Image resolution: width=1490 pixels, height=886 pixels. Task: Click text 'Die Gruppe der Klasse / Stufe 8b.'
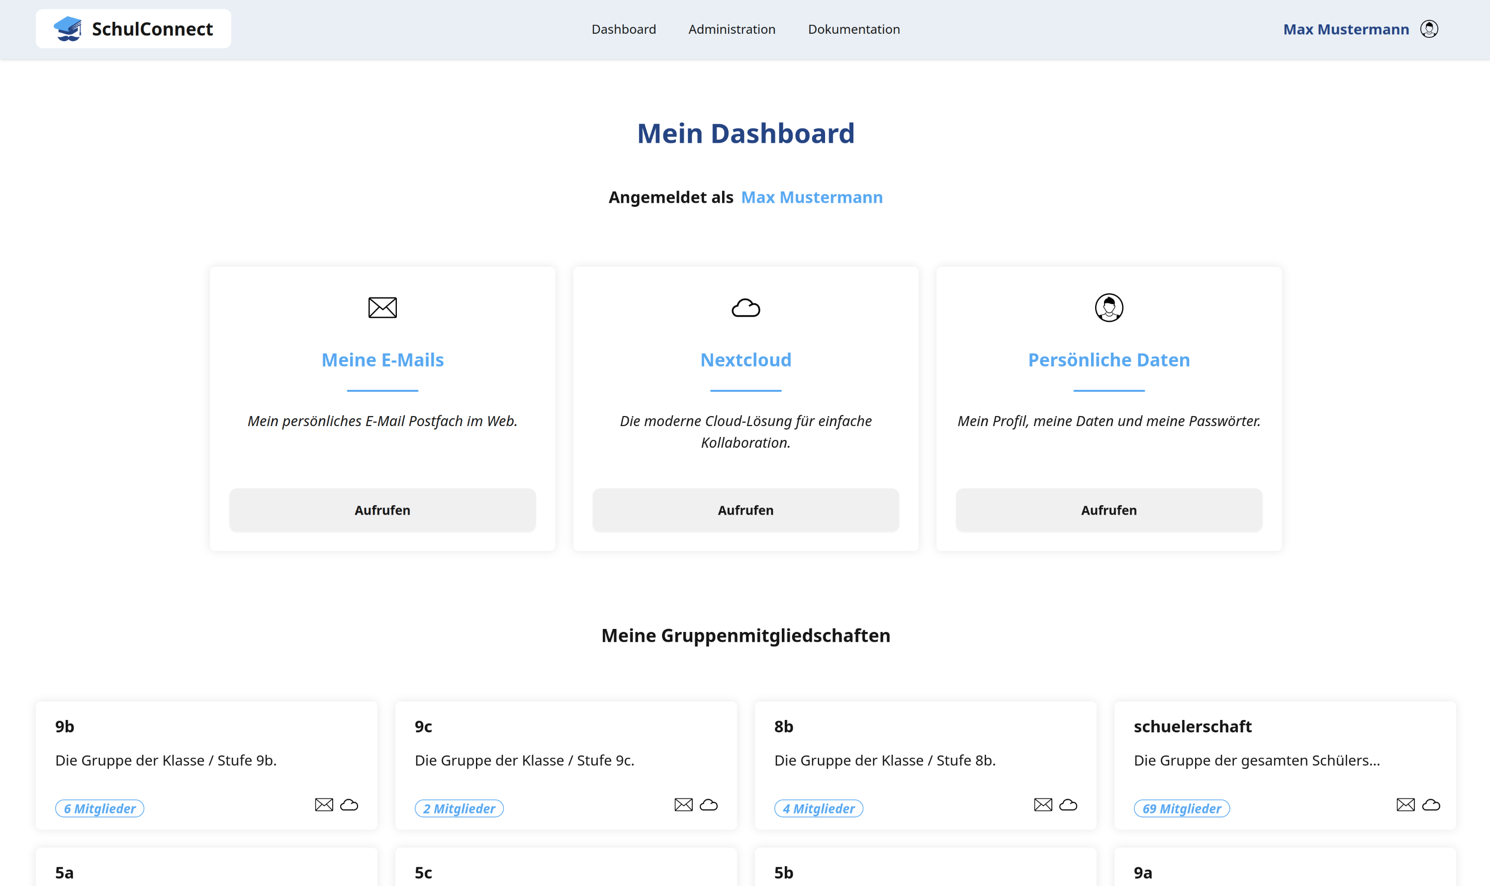pos(885,761)
